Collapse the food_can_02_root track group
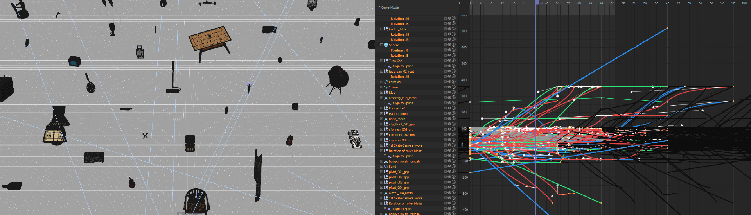 (381, 71)
